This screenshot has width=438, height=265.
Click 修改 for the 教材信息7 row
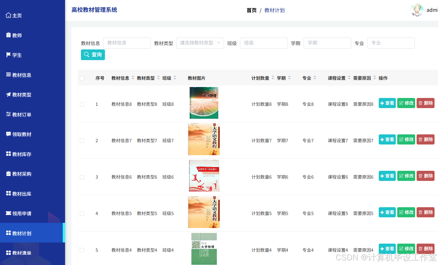point(406,140)
